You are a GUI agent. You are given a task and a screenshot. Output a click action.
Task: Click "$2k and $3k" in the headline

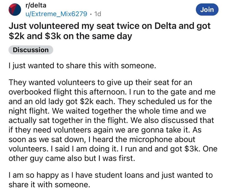(35, 36)
